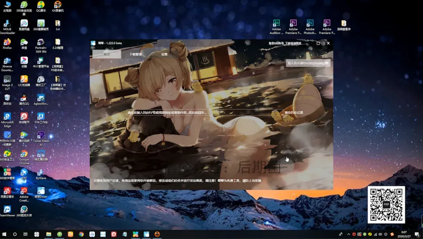Select the 钉钉 DingTalk desktop icon
The height and width of the screenshot is (239, 423).
click(24, 174)
